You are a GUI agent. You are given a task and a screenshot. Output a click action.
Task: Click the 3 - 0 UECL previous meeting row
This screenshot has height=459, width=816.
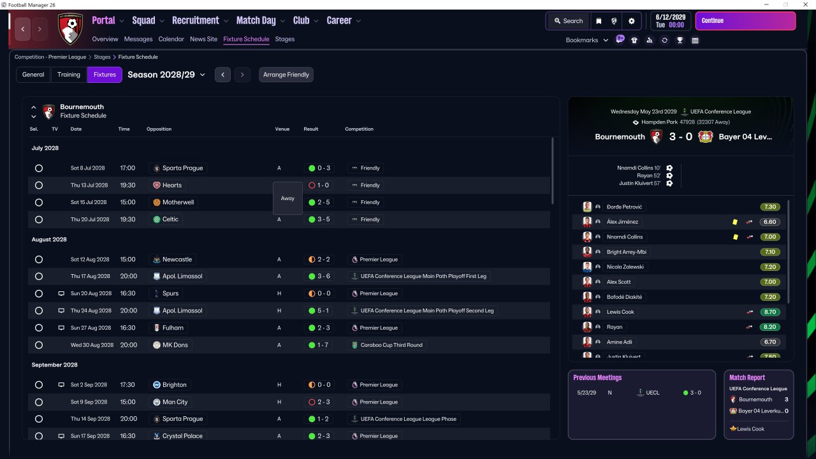coord(642,393)
